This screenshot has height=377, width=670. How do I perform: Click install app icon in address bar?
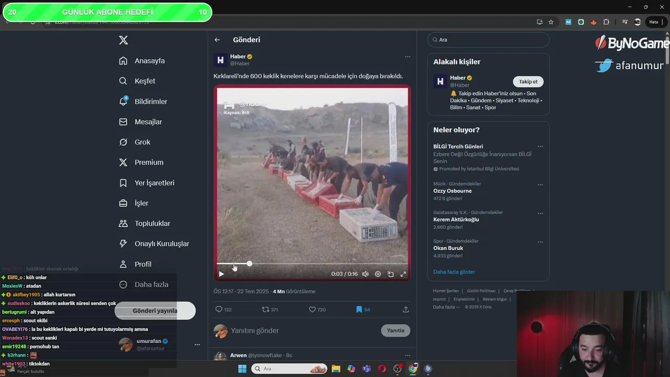pos(540,22)
